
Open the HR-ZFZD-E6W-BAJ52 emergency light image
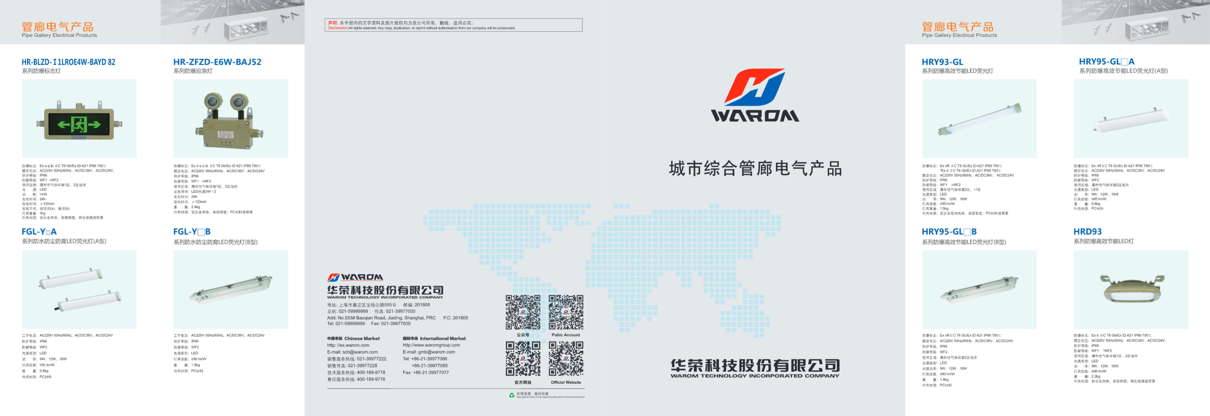pos(230,119)
